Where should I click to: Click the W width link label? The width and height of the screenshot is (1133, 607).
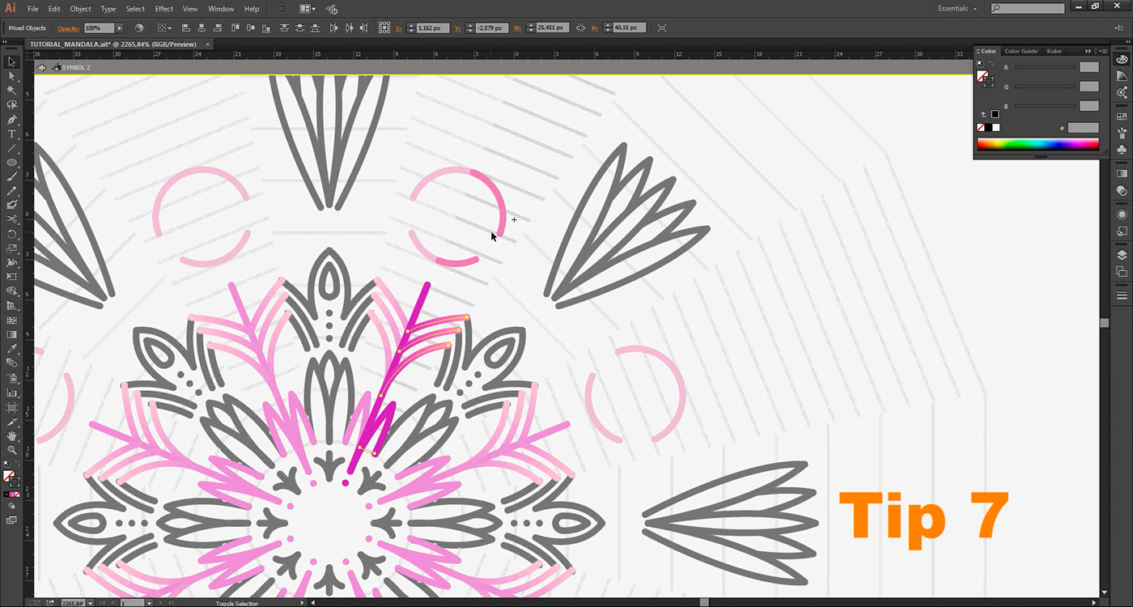click(518, 28)
